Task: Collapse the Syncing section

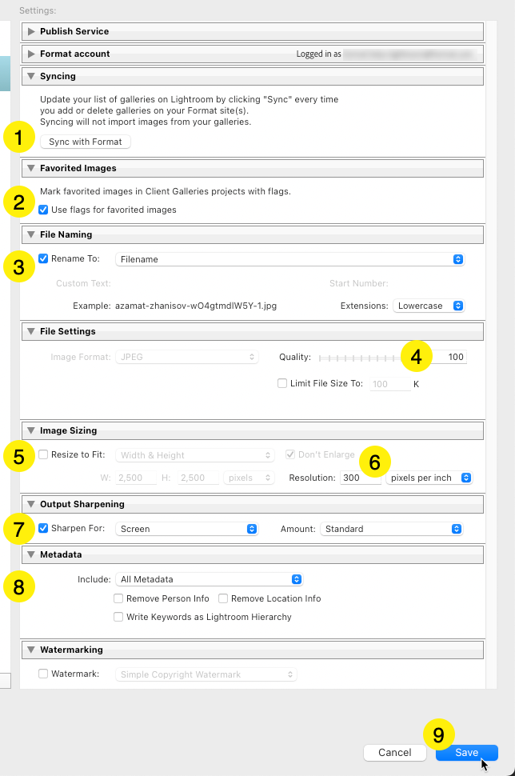Action: [31, 76]
